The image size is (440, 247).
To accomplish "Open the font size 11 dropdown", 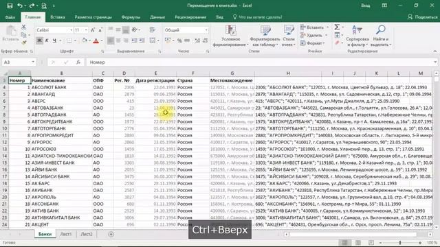I will point(86,30).
